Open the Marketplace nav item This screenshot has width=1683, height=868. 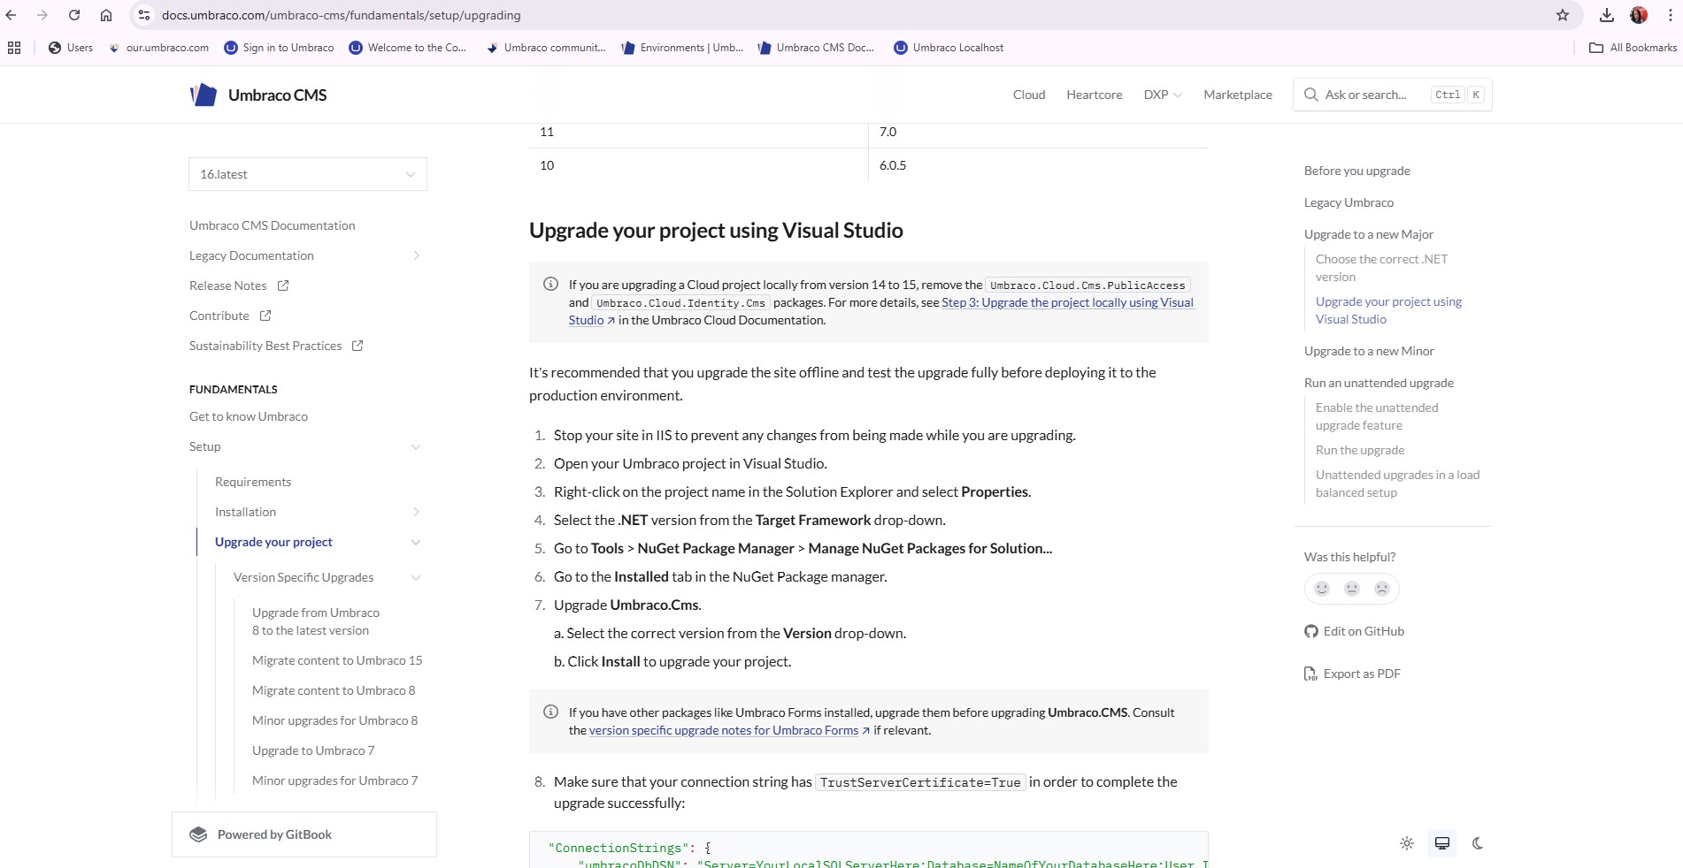[1237, 95]
